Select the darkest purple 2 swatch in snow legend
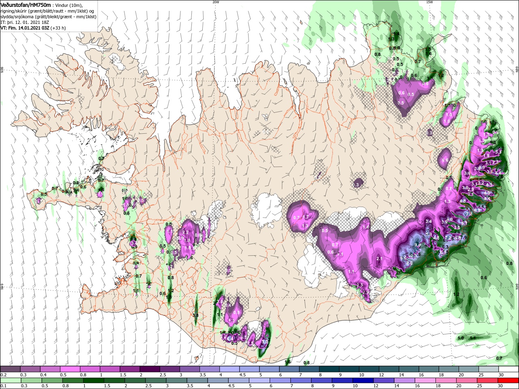The height and width of the screenshot is (389, 519). coord(149,369)
